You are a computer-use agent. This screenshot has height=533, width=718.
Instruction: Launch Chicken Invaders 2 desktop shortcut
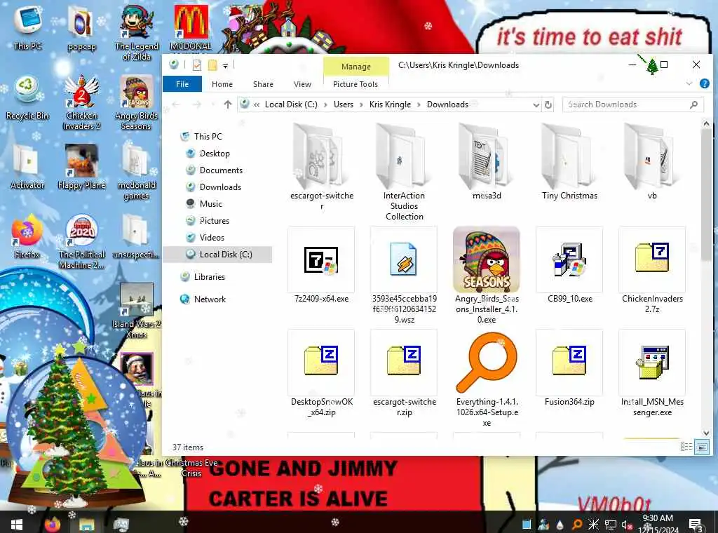coord(81,102)
